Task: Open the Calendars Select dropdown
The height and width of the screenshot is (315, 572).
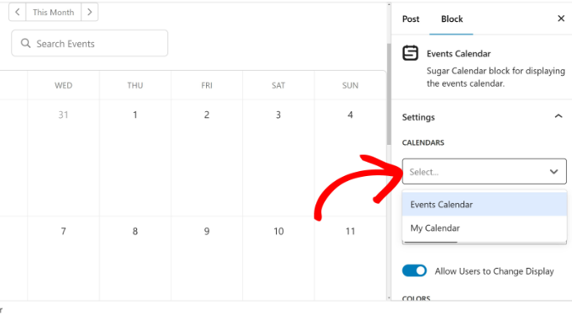Action: [484, 171]
